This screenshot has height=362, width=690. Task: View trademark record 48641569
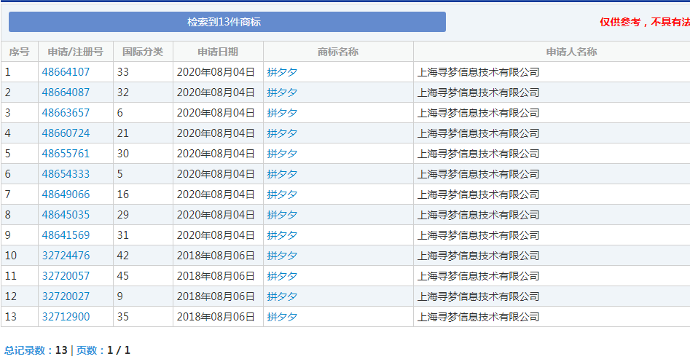pos(66,235)
